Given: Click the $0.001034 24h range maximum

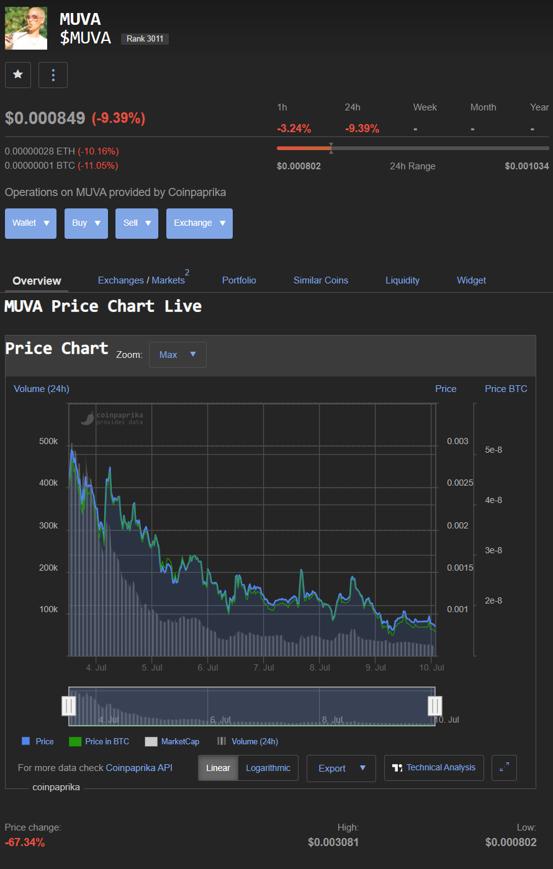Looking at the screenshot, I should pos(527,166).
